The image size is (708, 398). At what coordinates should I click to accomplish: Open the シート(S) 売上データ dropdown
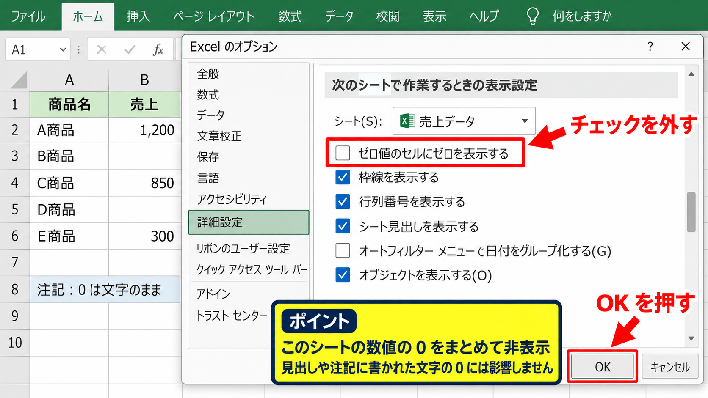[x=464, y=121]
